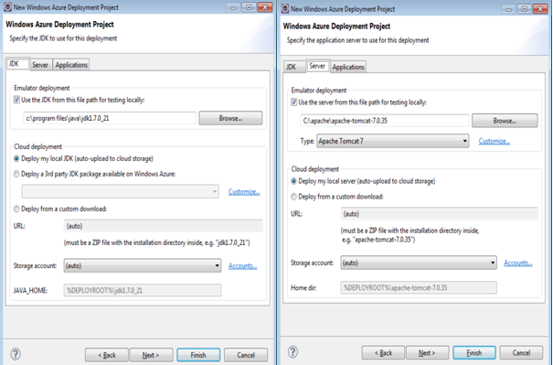Select 'Deploy my local server' radio button
The height and width of the screenshot is (365, 553).
pyautogui.click(x=293, y=181)
